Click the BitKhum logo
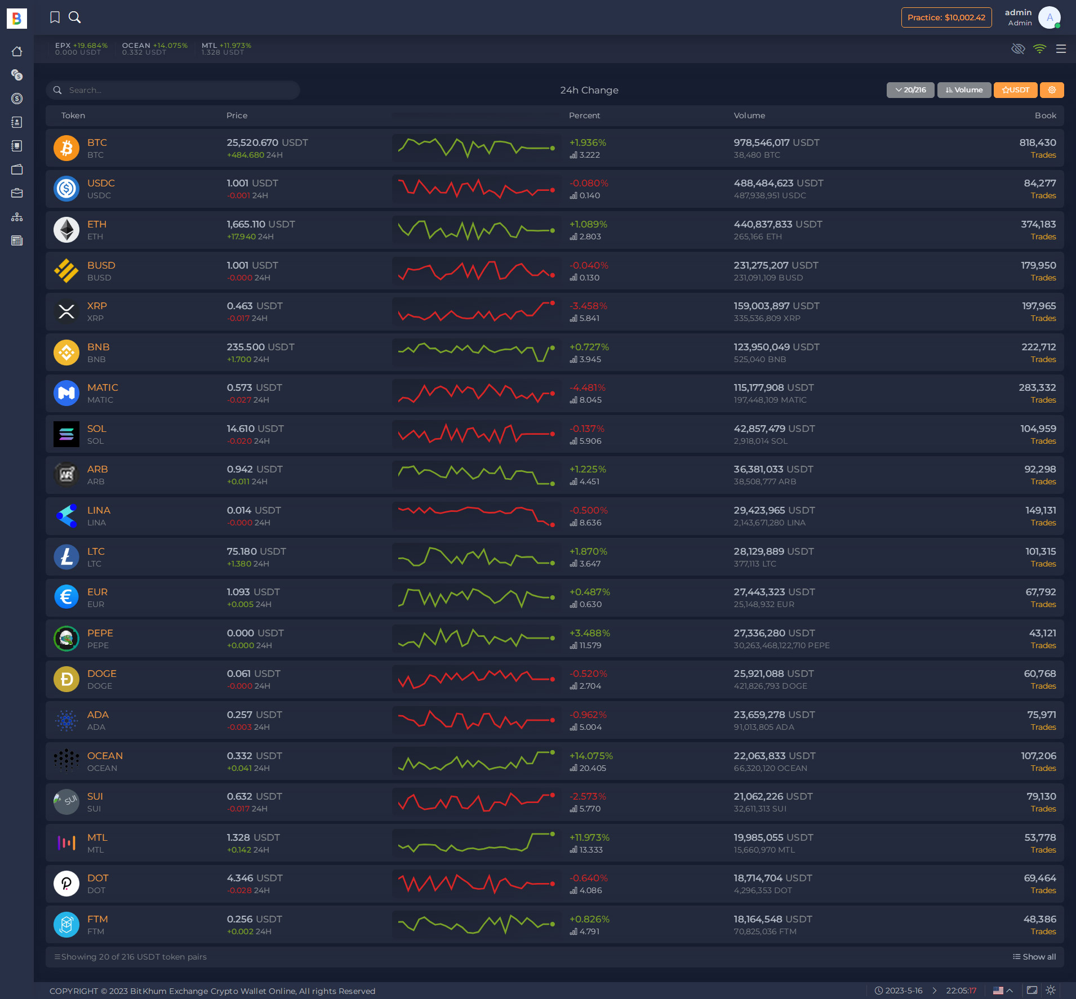This screenshot has width=1076, height=999. 17,19
